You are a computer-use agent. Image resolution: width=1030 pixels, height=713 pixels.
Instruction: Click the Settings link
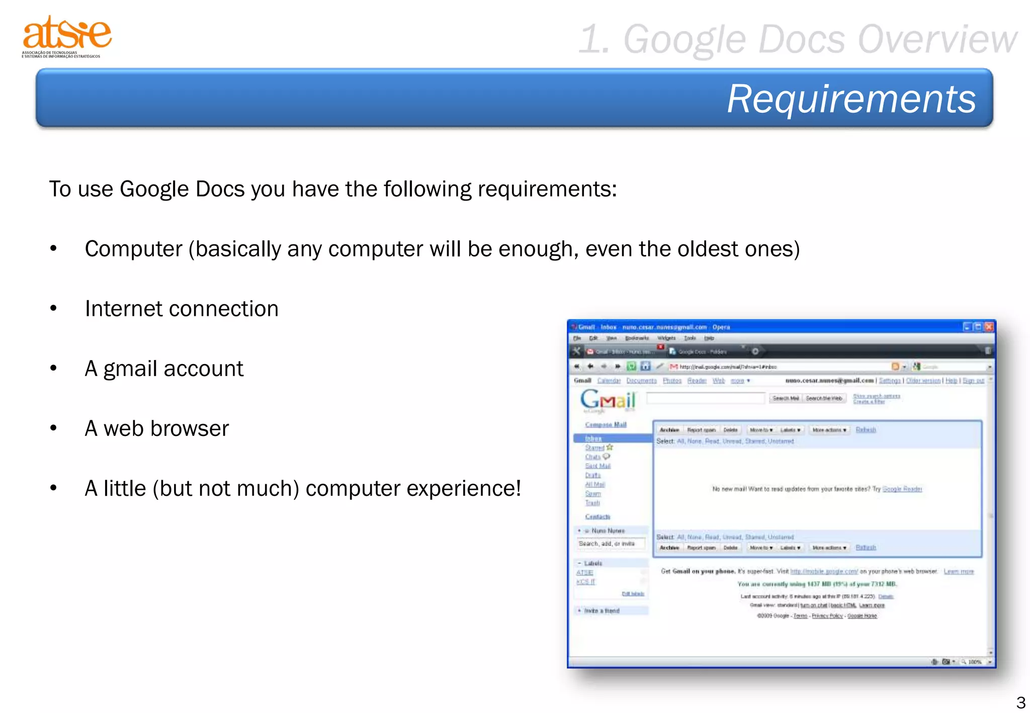[889, 381]
